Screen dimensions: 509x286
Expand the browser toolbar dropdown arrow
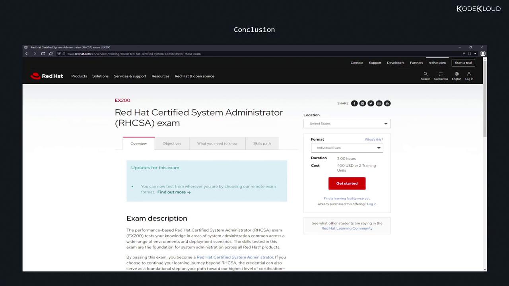click(475, 54)
